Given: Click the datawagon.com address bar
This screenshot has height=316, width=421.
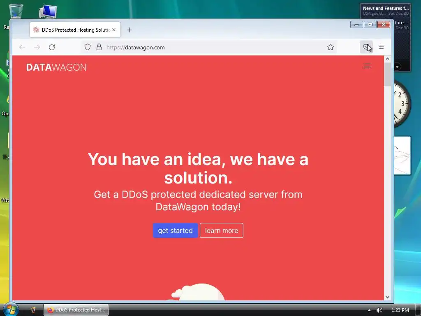Looking at the screenshot, I should [209, 47].
